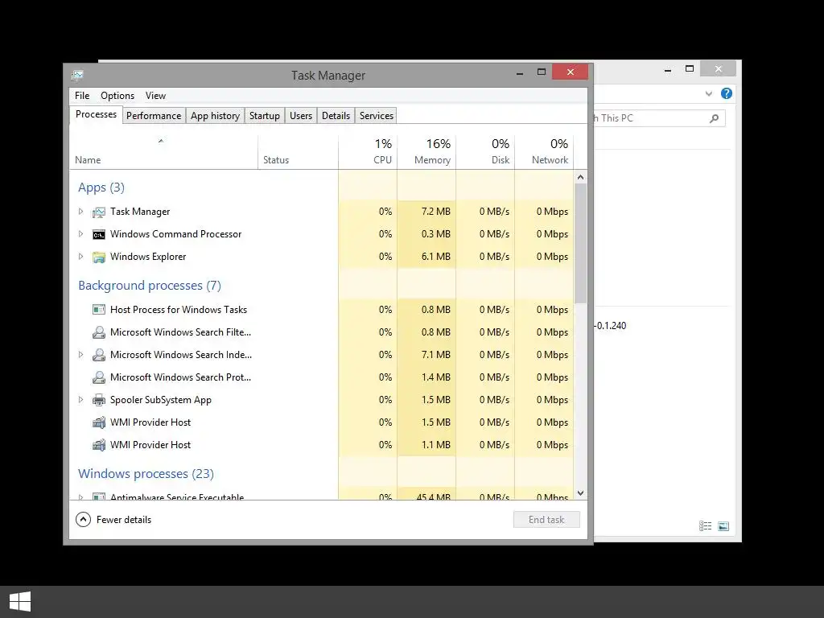This screenshot has width=824, height=618.
Task: Open the File menu
Action: [82, 96]
